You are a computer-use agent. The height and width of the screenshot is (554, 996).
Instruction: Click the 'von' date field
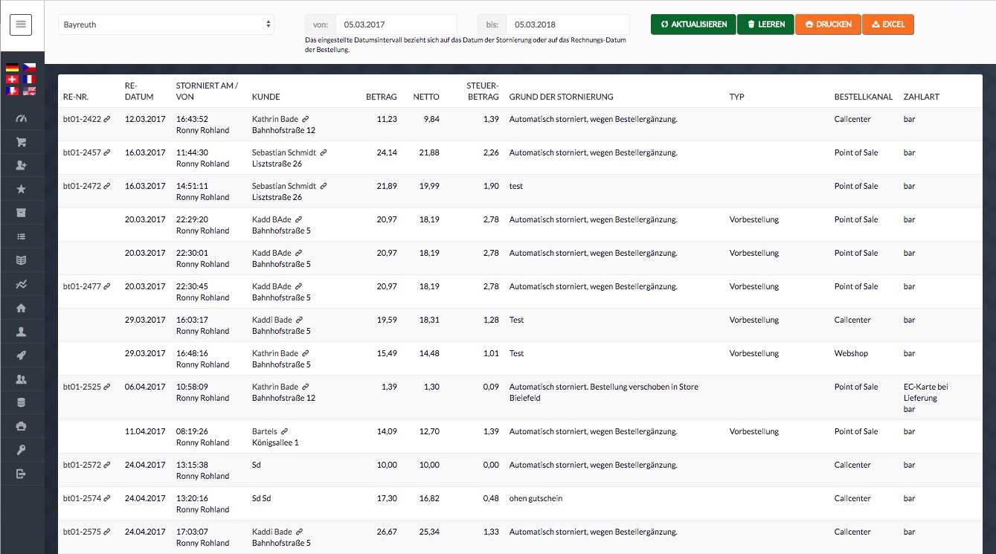click(x=396, y=25)
